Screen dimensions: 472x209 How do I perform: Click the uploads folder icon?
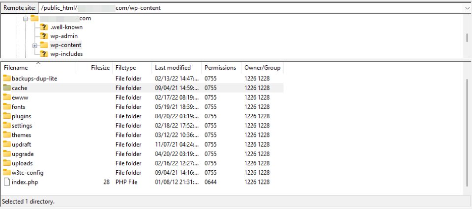click(7, 163)
